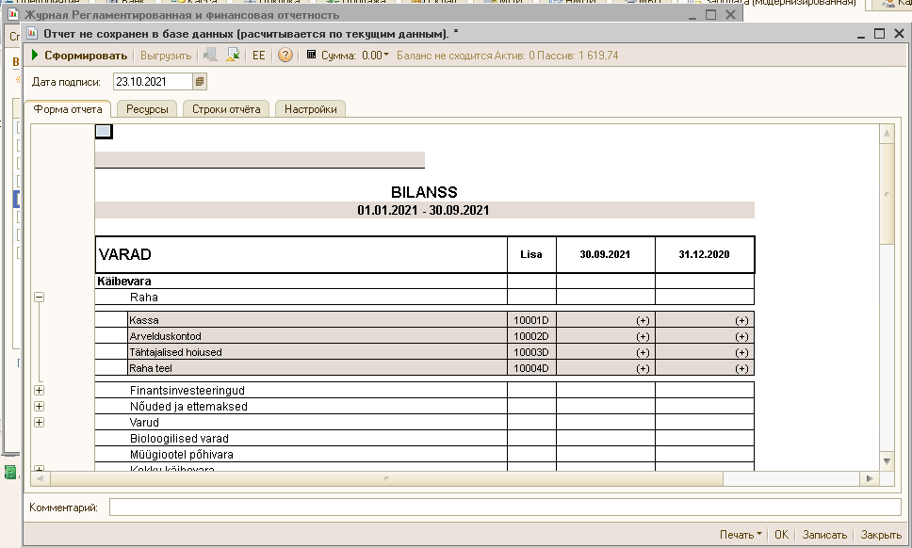The height and width of the screenshot is (548, 912).
Task: Switch to the Строки отчёта tab
Action: point(226,108)
